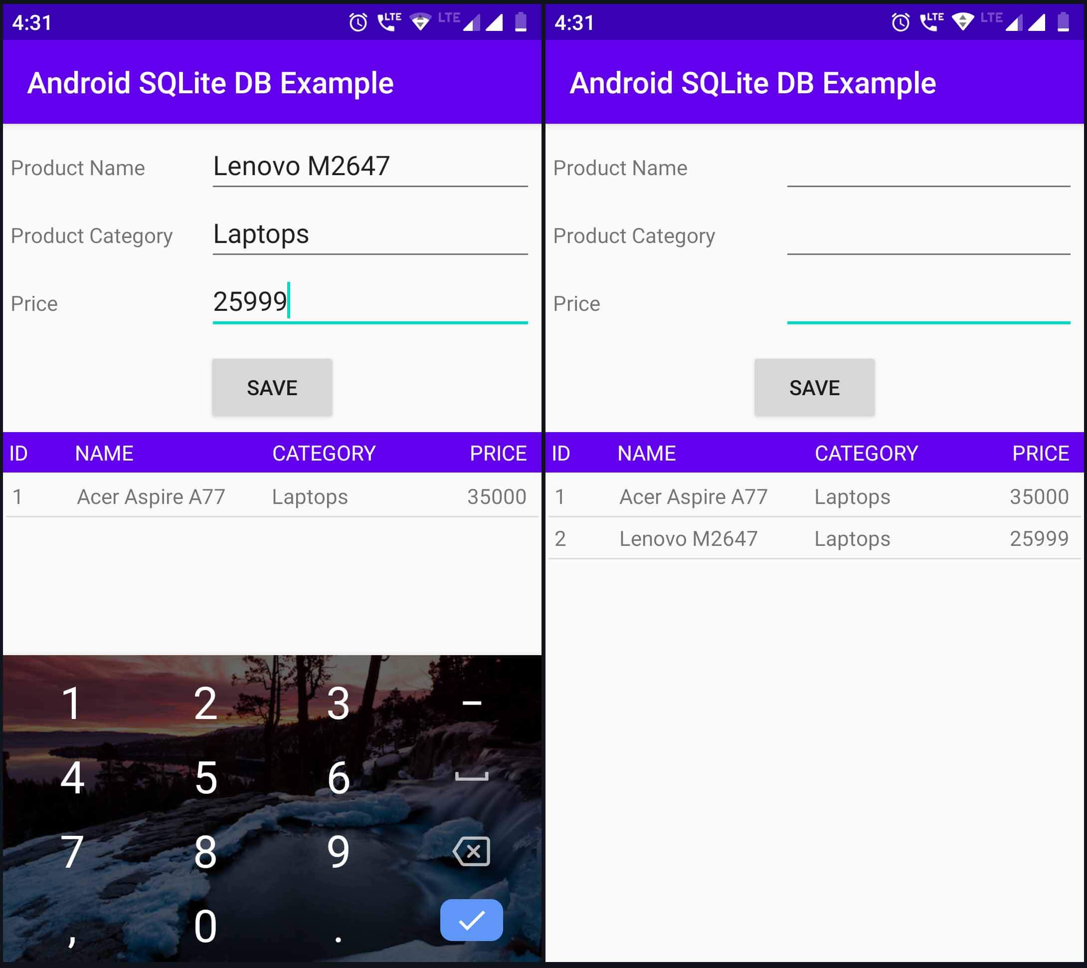The height and width of the screenshot is (968, 1087).
Task: Select Acer Aspire A77 row in left table
Action: point(271,495)
